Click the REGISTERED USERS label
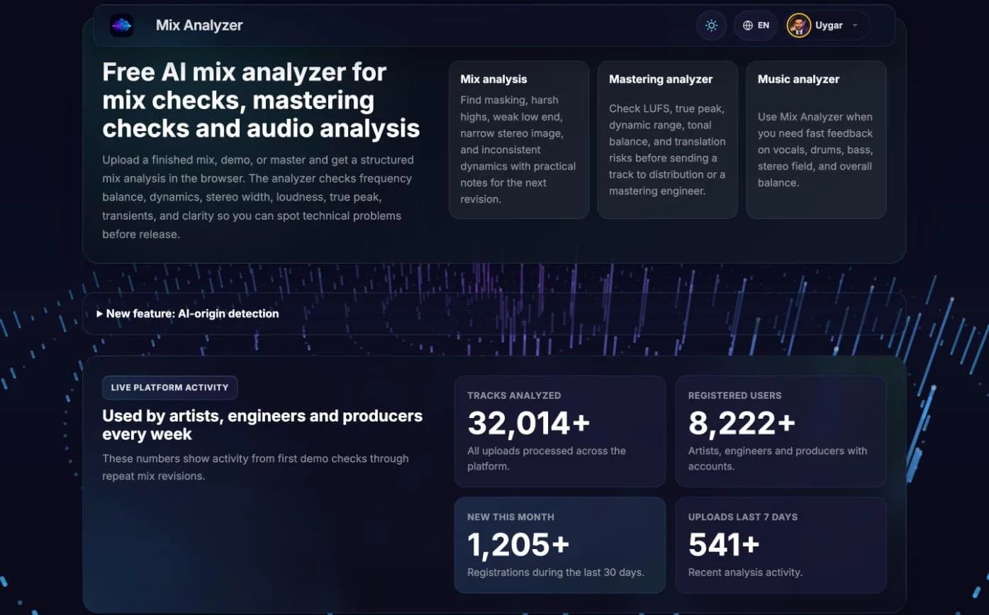 [735, 395]
